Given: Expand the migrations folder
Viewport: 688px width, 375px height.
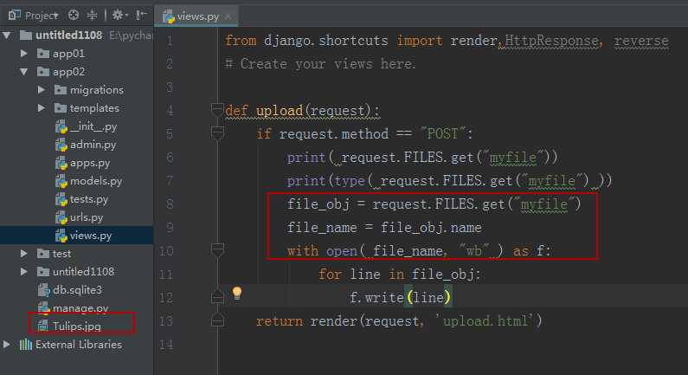Looking at the screenshot, I should pos(42,90).
